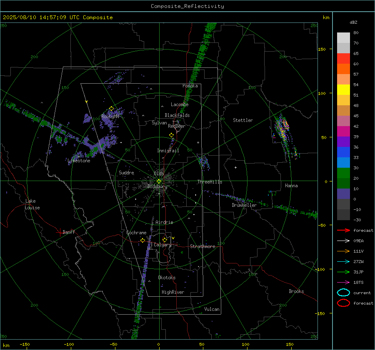Click the small blue echo north of ThreeHills

pos(204,162)
